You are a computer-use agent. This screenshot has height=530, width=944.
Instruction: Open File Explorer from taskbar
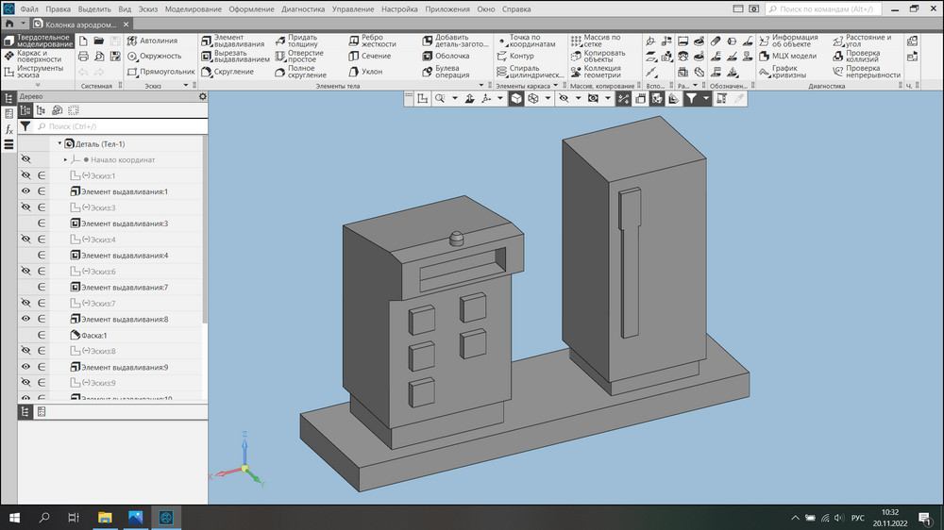(105, 518)
